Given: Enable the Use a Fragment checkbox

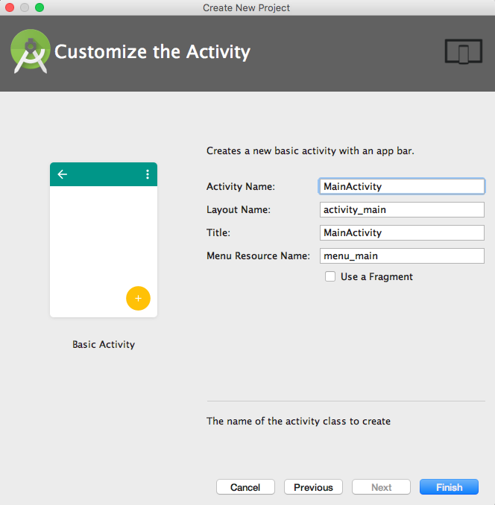Looking at the screenshot, I should (x=330, y=276).
